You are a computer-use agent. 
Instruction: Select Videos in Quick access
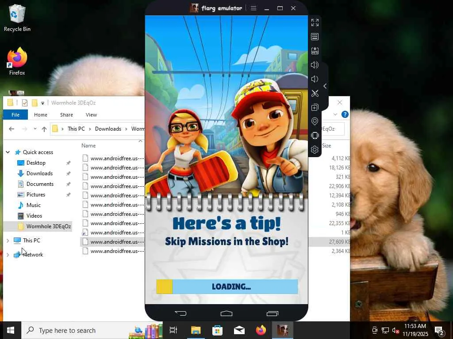(x=34, y=215)
